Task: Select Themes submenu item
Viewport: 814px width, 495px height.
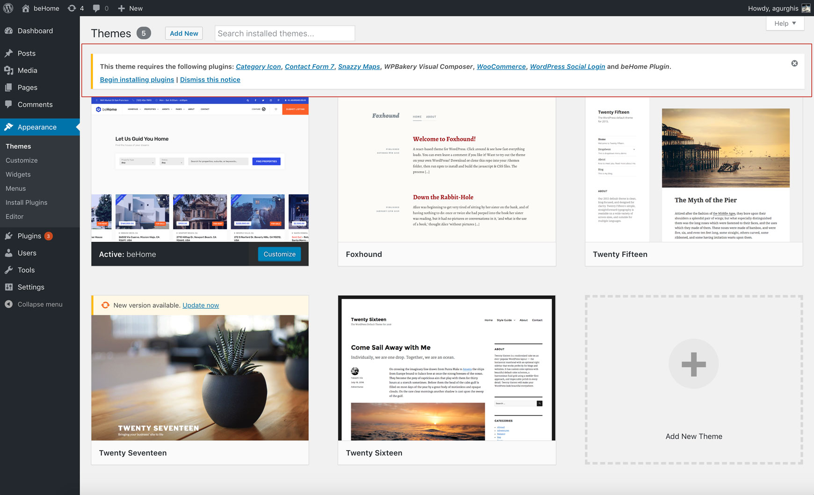Action: (18, 146)
